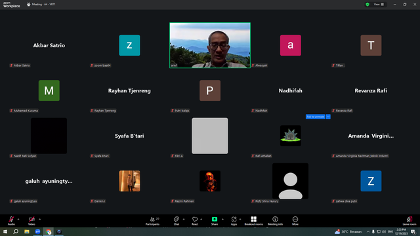Click the muted label DarrenJ
The height and width of the screenshot is (236, 420).
(x=98, y=201)
